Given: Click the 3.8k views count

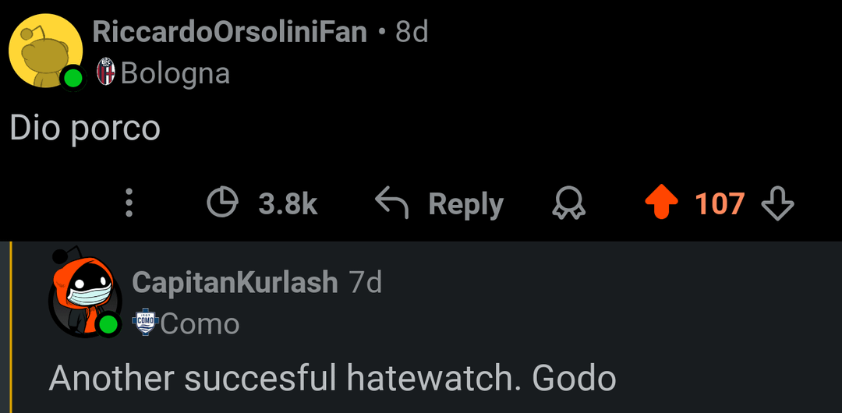Looking at the screenshot, I should pos(288,204).
